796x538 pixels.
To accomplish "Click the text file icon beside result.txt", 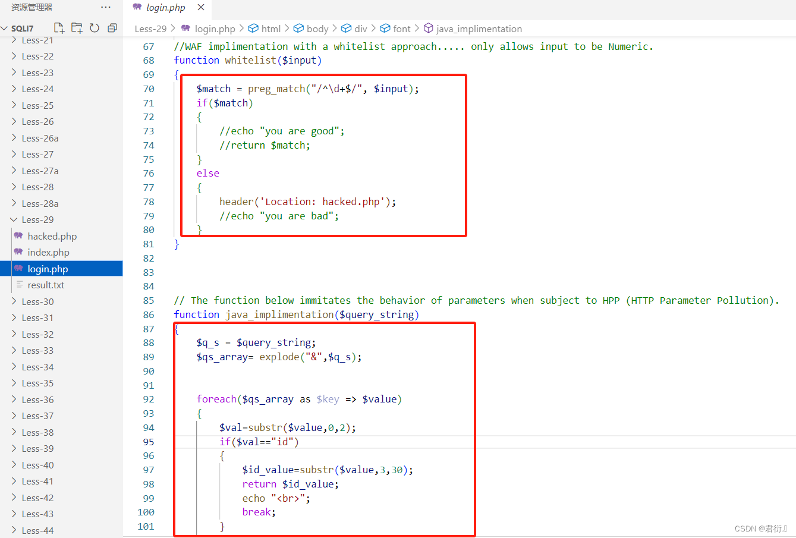I will point(20,285).
